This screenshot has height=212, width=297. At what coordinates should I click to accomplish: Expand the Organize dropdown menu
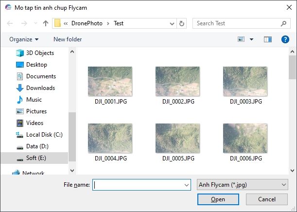[23, 39]
